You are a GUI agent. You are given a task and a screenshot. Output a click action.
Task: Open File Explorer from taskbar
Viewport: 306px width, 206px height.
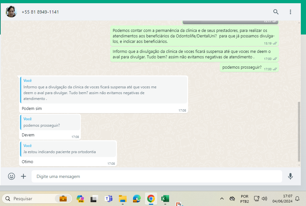click(x=123, y=199)
